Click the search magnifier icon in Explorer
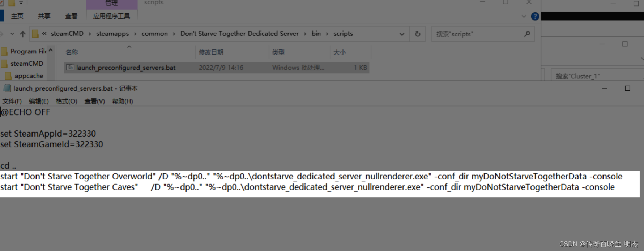This screenshot has width=644, height=251. pyautogui.click(x=527, y=34)
